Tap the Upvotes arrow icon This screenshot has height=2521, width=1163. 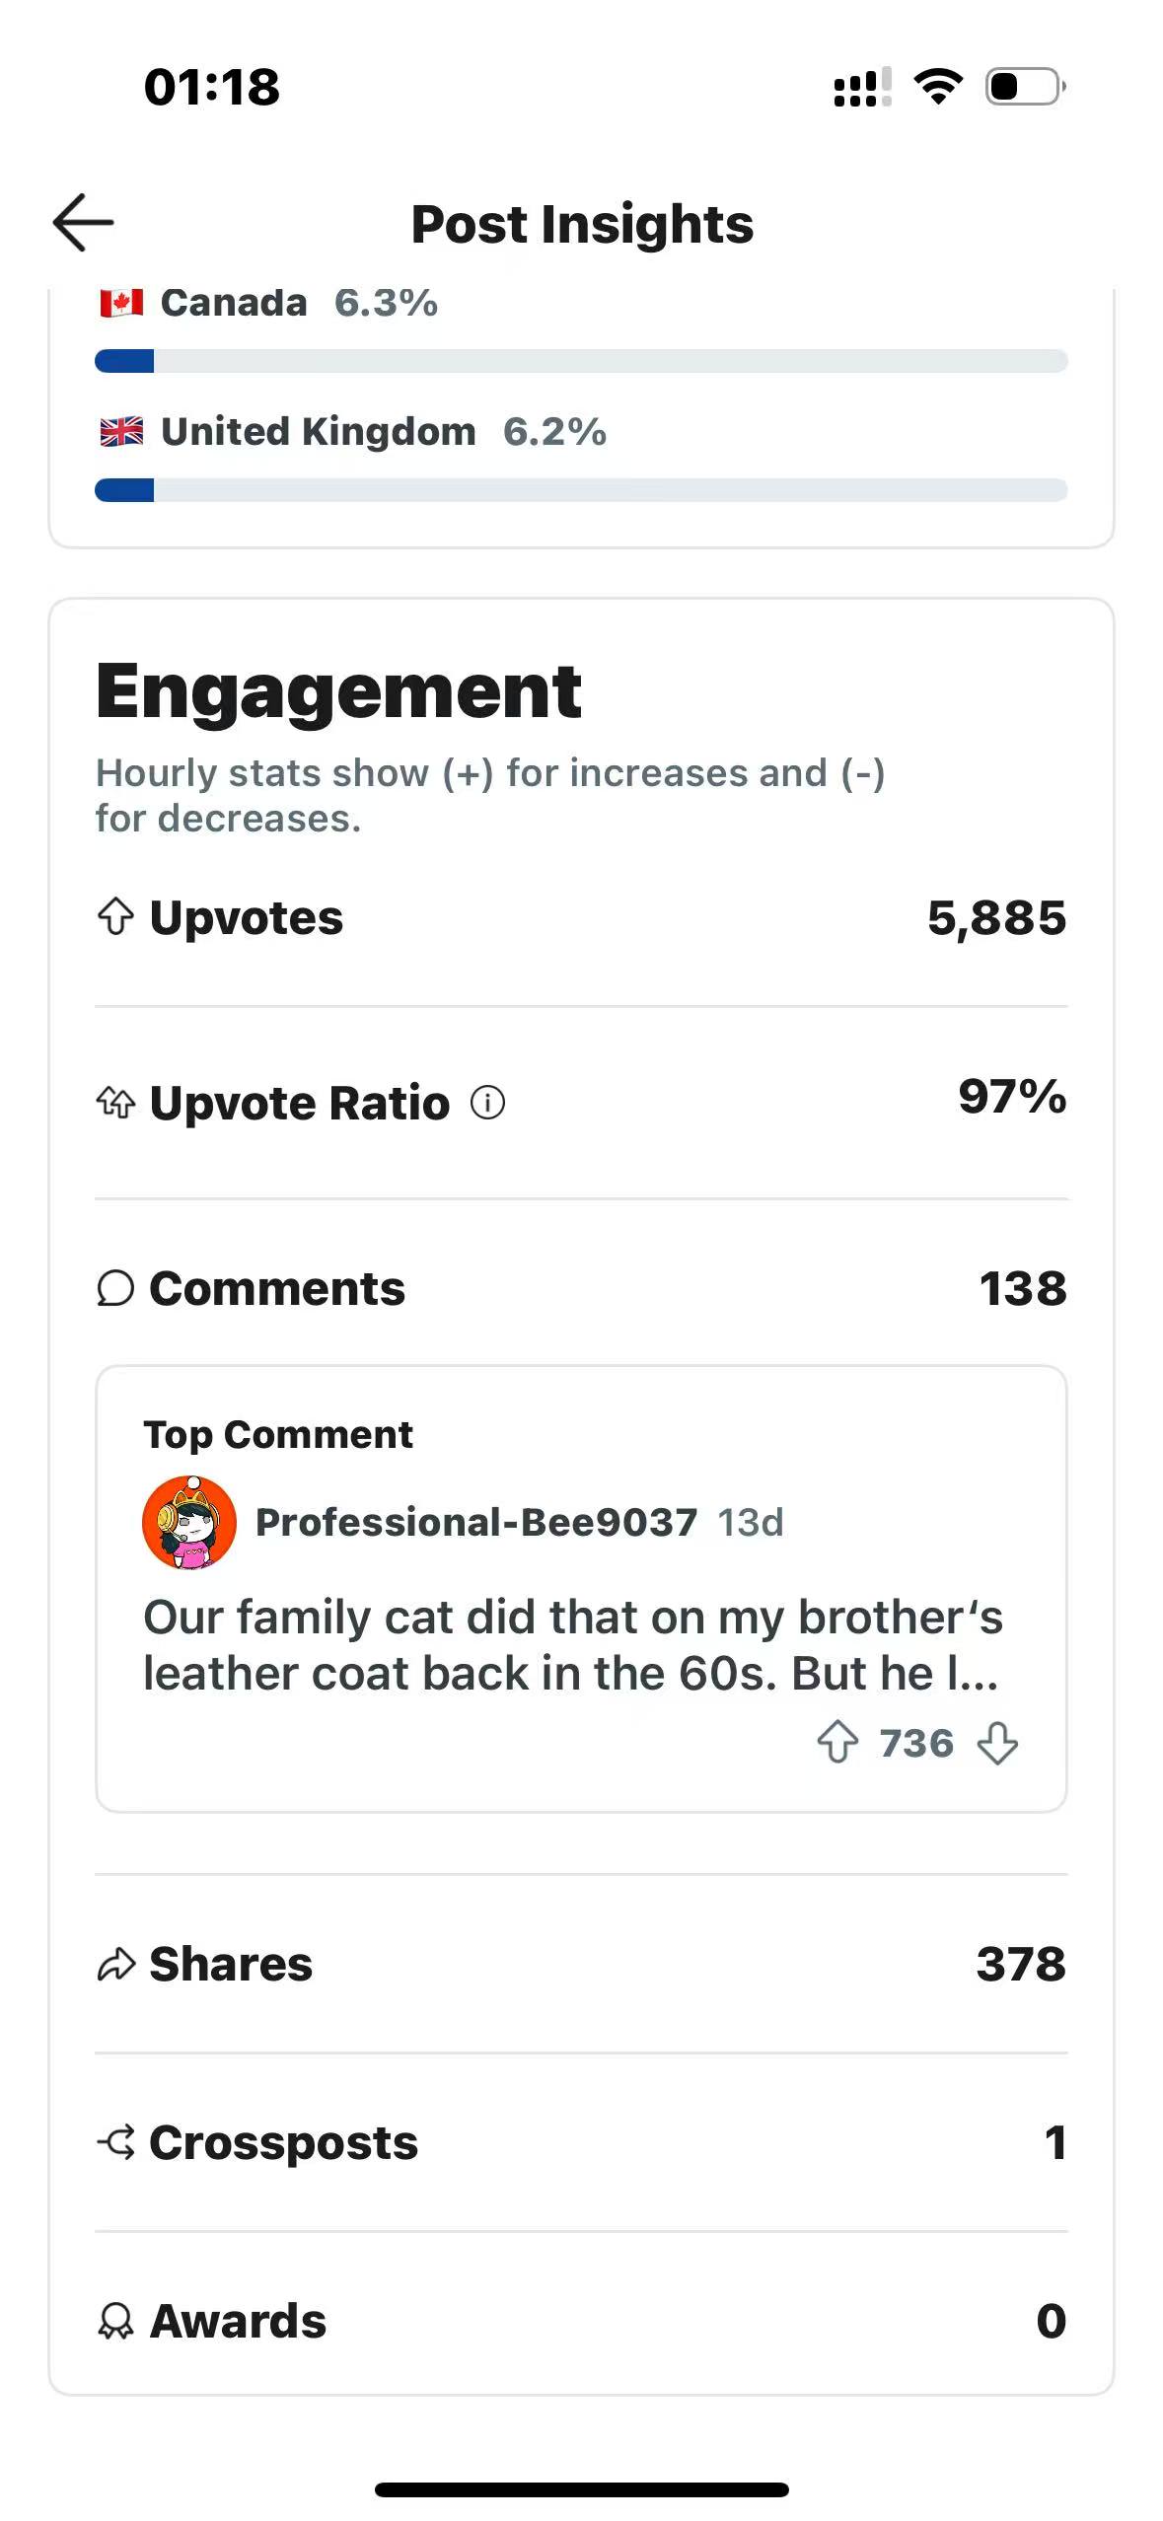(115, 917)
